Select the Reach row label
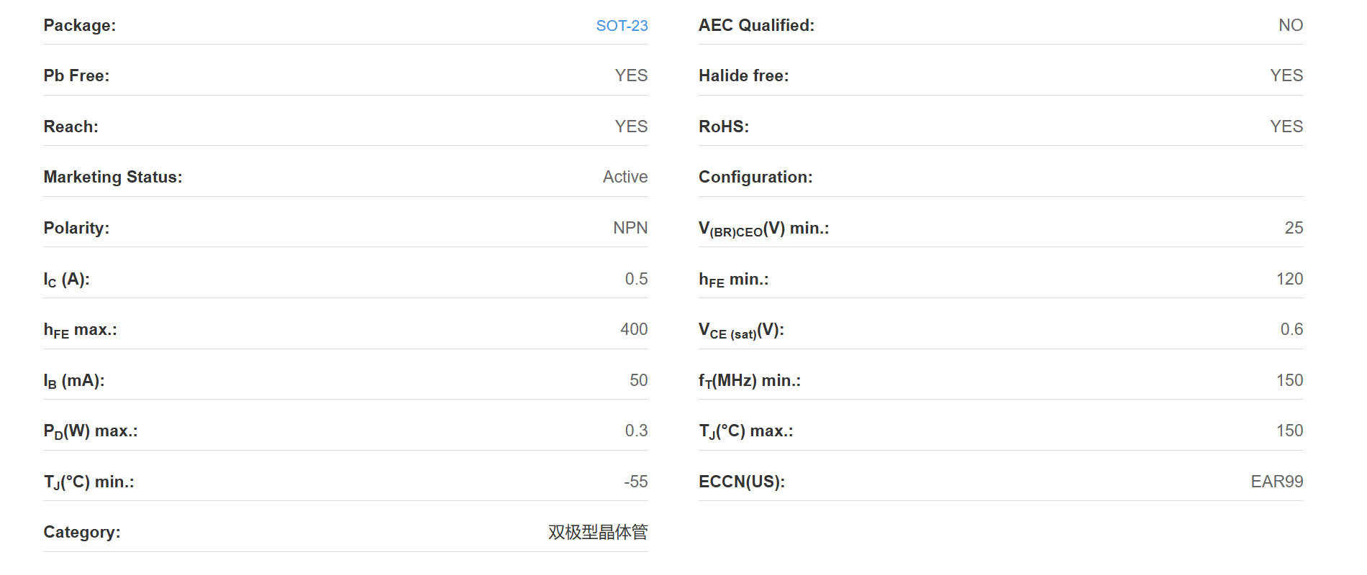The width and height of the screenshot is (1367, 575). (x=71, y=127)
